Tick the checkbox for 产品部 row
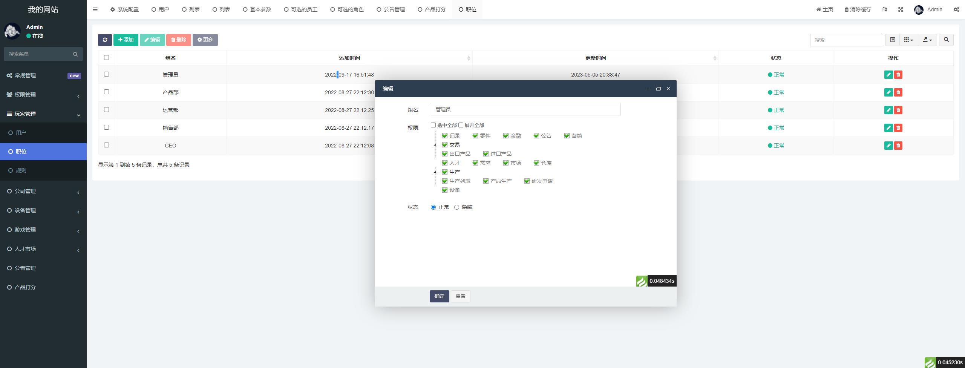The image size is (965, 368). point(106,92)
